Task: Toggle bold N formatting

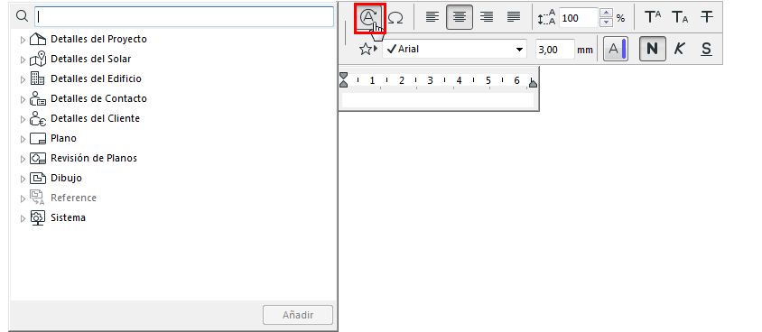Action: coord(652,49)
